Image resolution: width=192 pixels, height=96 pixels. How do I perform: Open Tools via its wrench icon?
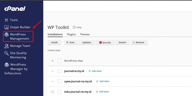[6, 20]
